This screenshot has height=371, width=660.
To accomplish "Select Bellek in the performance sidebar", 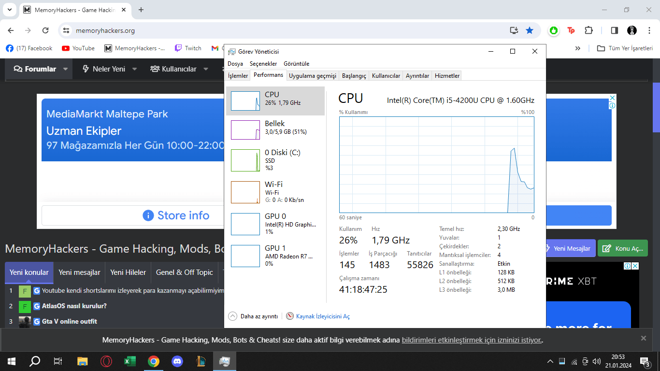I will (x=275, y=130).
